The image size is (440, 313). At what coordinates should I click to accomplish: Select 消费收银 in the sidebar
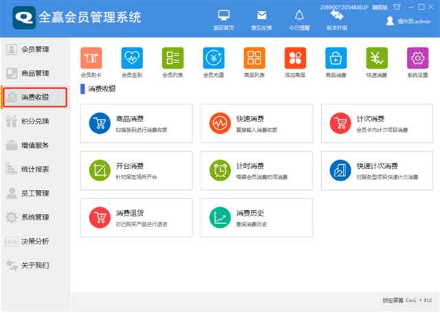tap(35, 97)
